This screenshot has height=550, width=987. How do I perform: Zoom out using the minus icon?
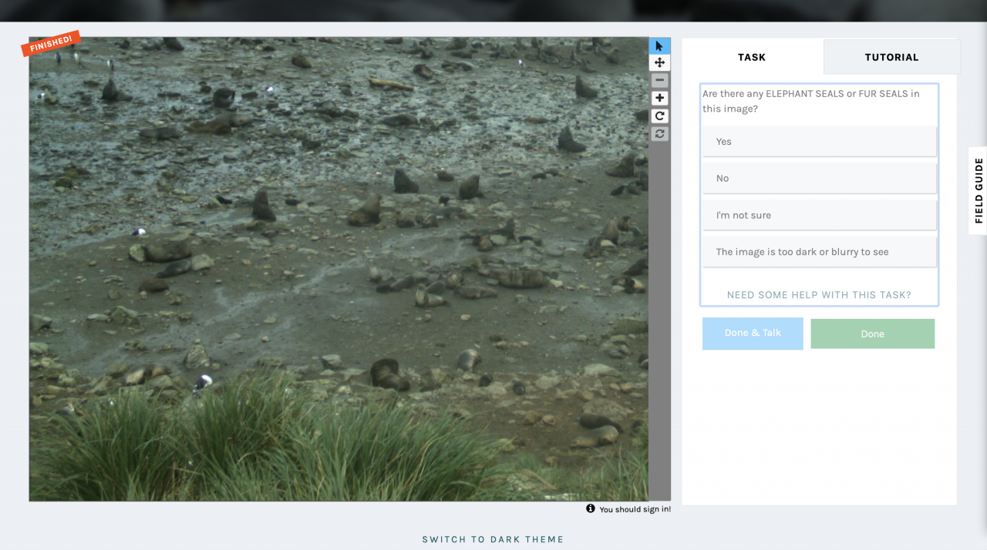(659, 80)
